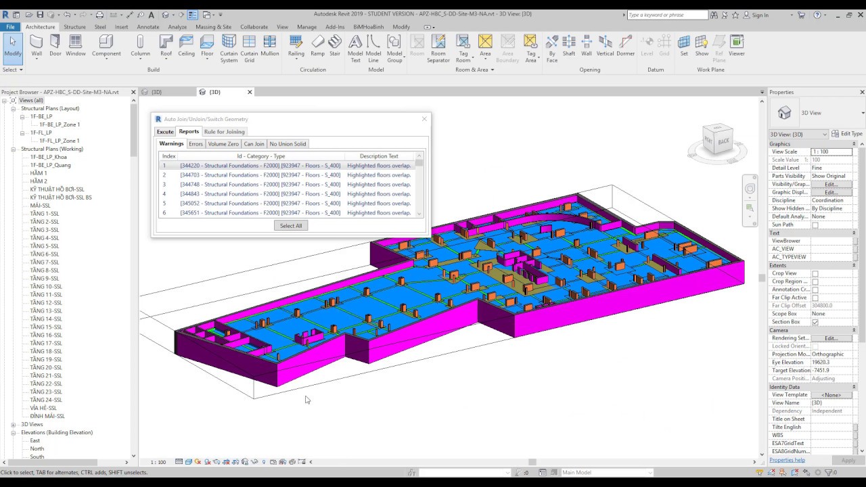Open the Errors report tab
Image resolution: width=866 pixels, height=487 pixels.
pos(196,144)
